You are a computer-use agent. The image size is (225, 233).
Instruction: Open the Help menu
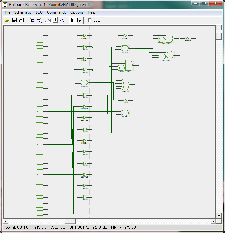91,12
